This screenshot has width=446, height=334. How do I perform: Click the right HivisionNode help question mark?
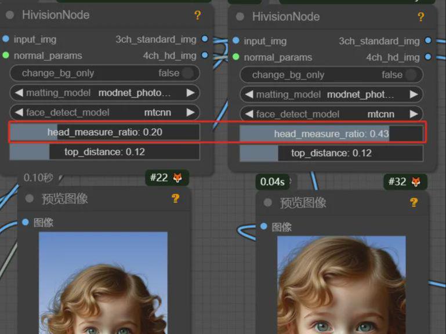click(x=420, y=17)
